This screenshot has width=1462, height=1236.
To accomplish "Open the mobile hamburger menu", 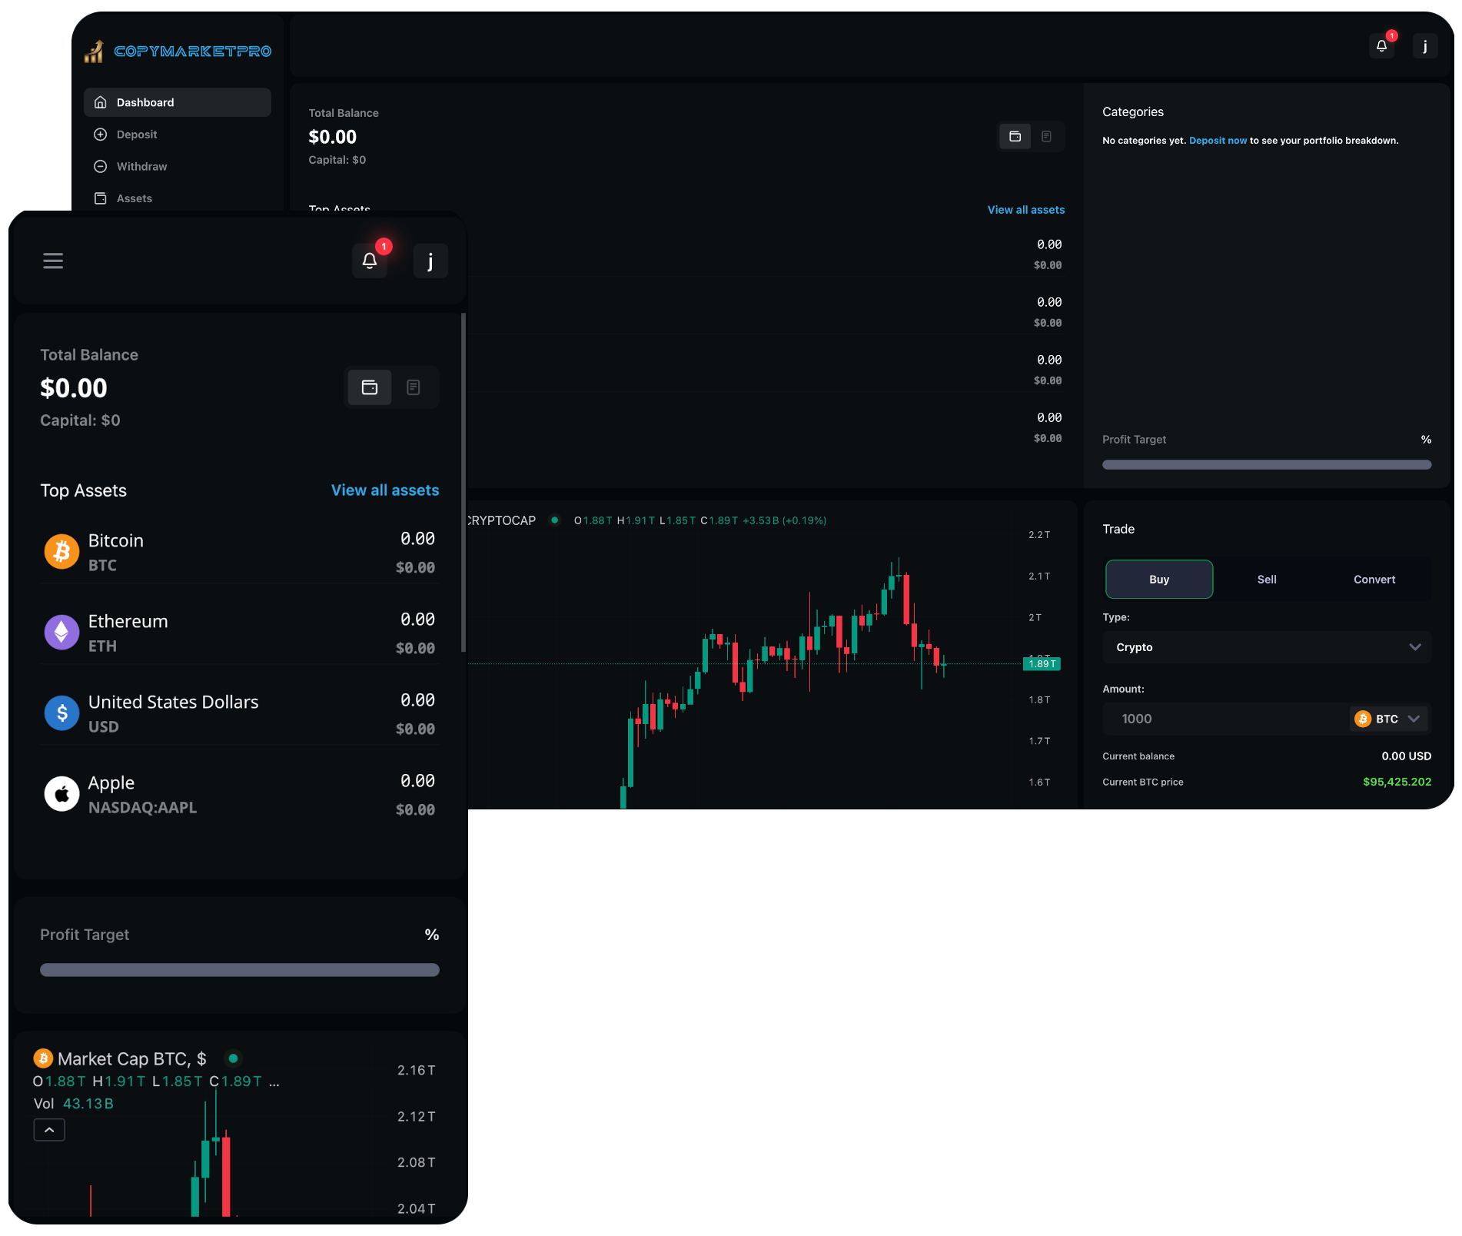I will click(53, 261).
